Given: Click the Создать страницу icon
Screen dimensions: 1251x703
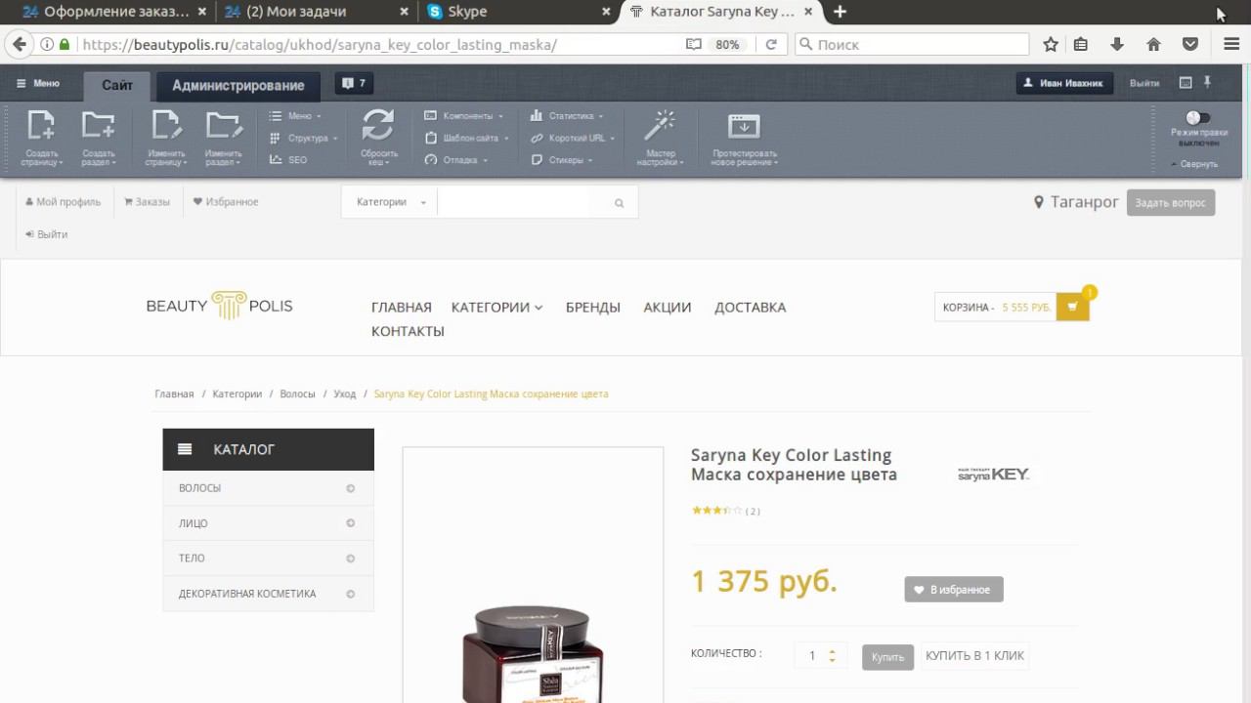Looking at the screenshot, I should pyautogui.click(x=42, y=126).
